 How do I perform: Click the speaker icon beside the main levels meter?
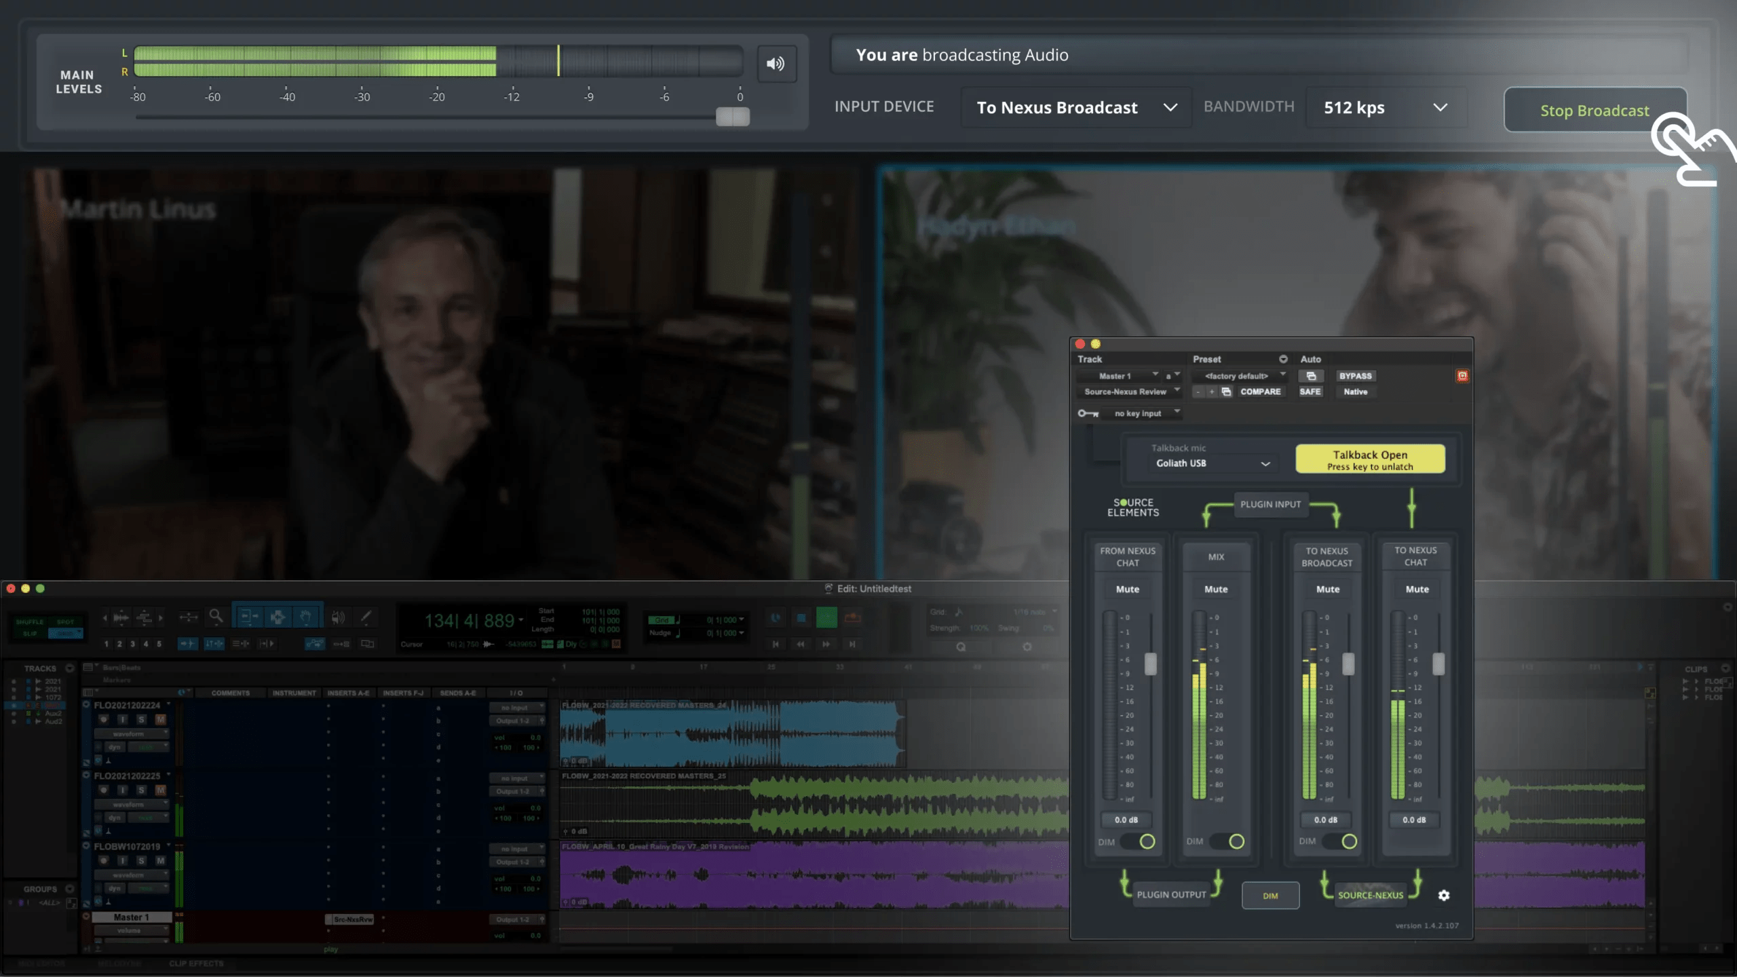point(777,63)
